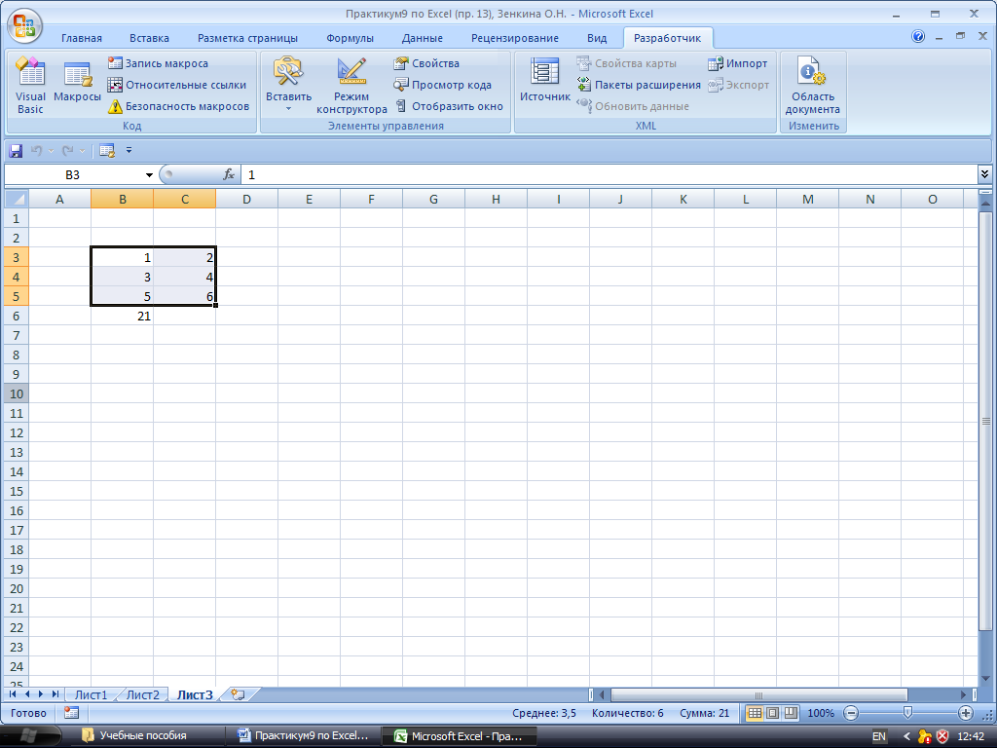Image resolution: width=997 pixels, height=748 pixels.
Task: Select cell with value 4
Action: click(184, 278)
